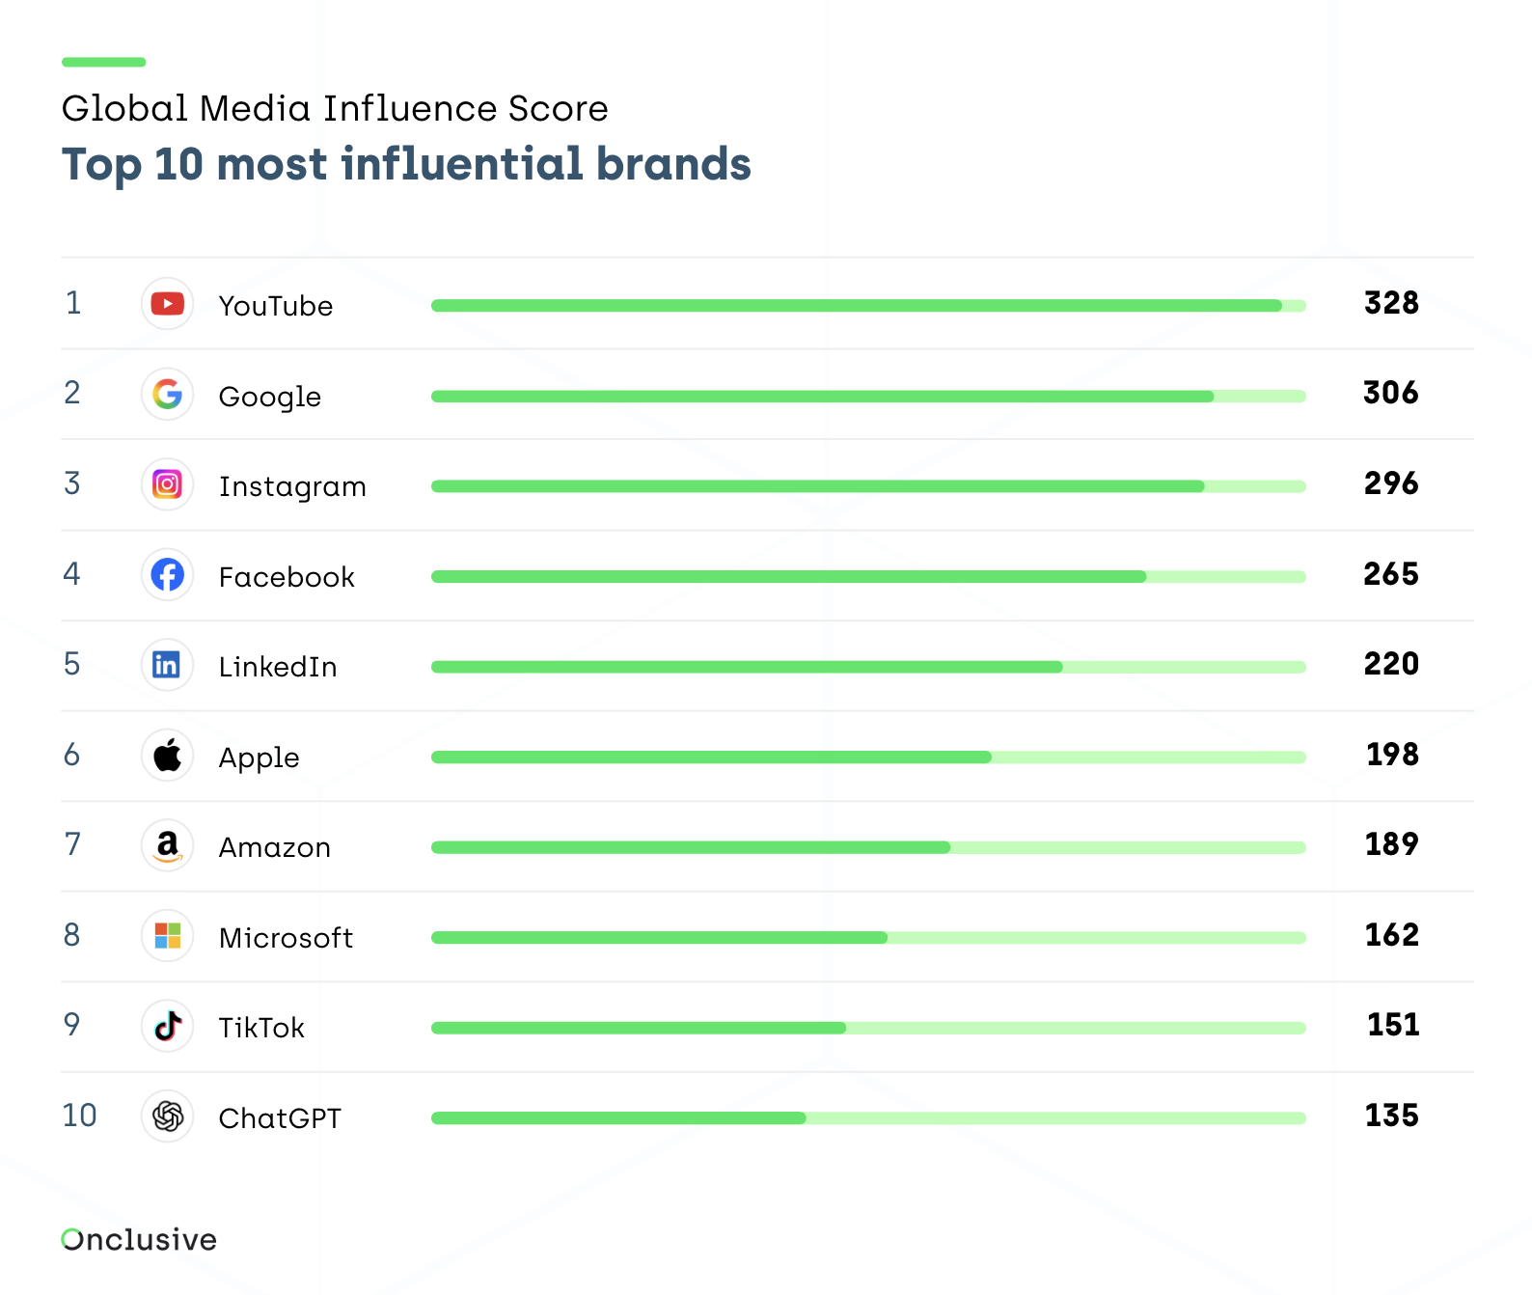Select the LinkedIn logo icon
The height and width of the screenshot is (1295, 1532).
[x=168, y=665]
